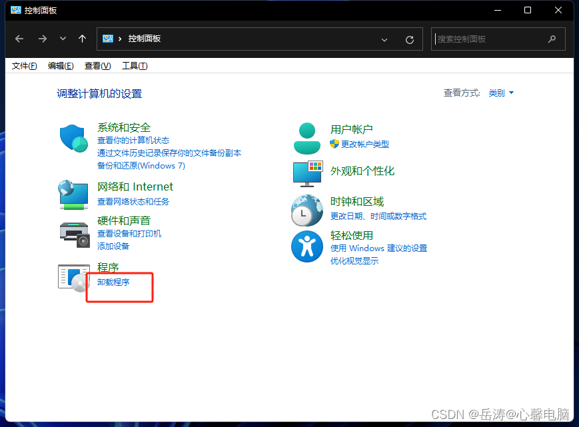
Task: Click the search magnifier icon
Action: click(x=552, y=39)
